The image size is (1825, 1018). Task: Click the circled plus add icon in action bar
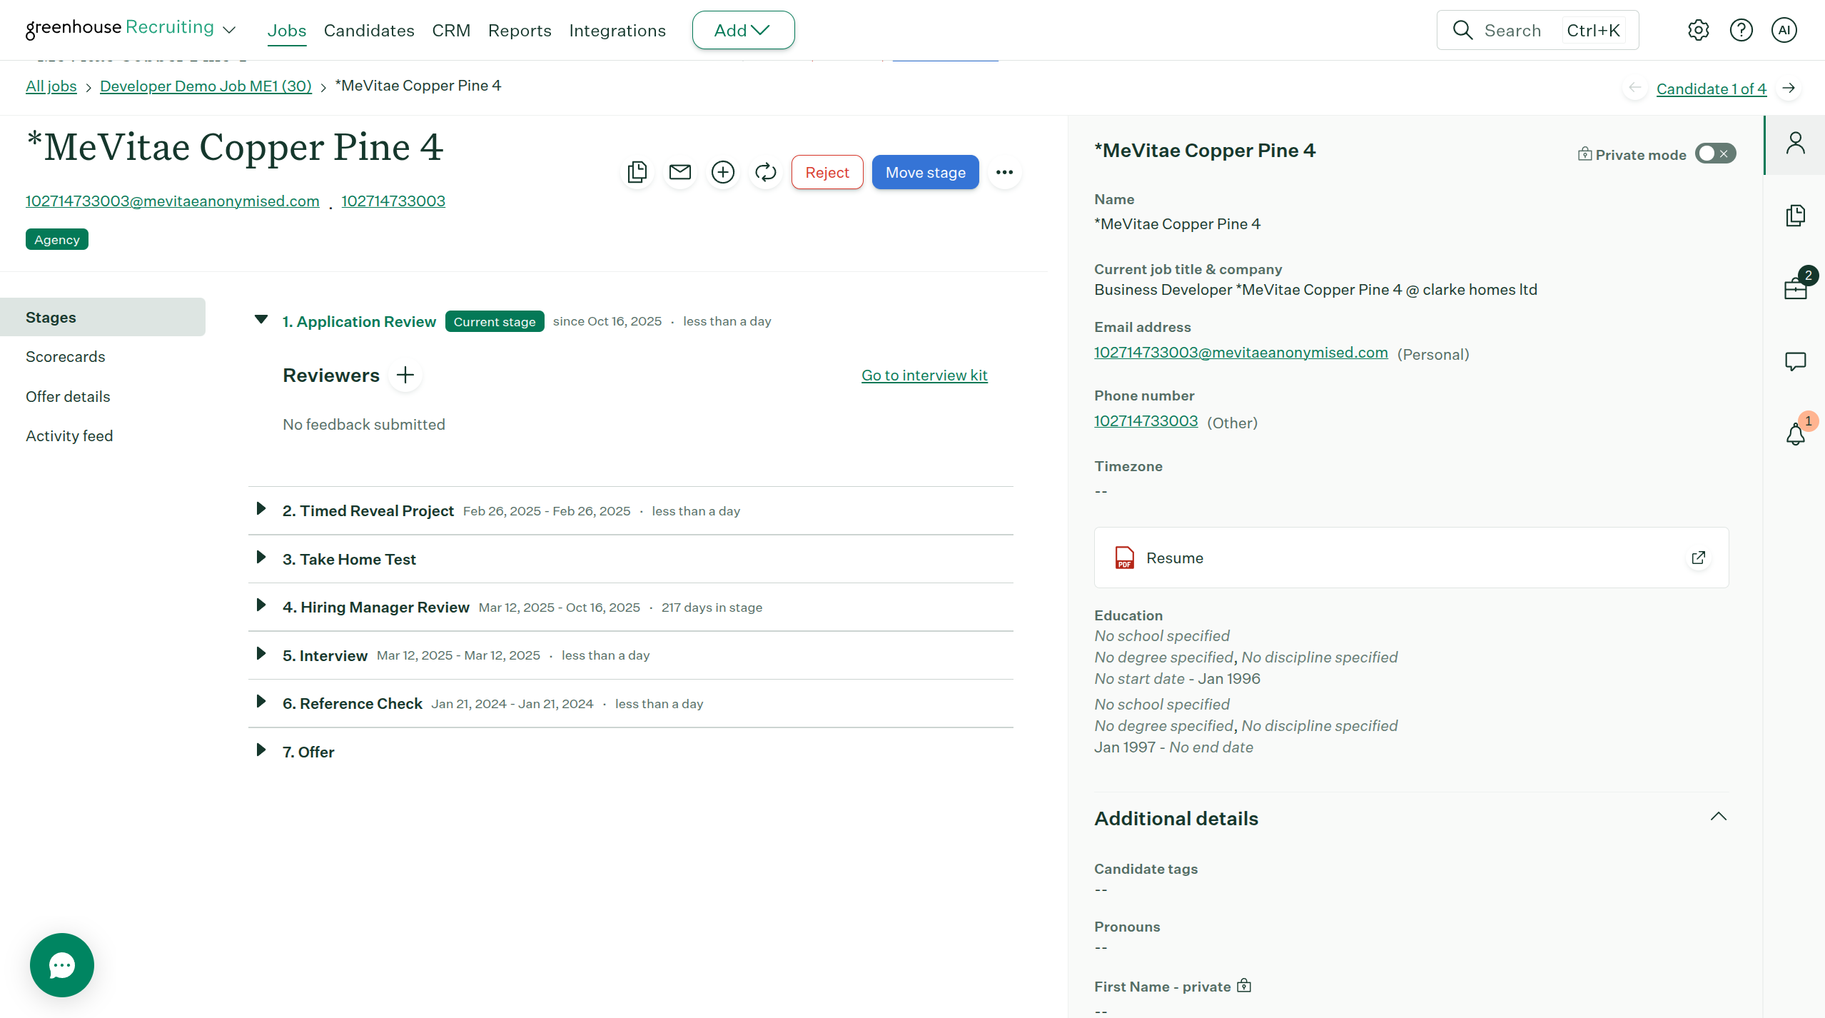(x=722, y=172)
